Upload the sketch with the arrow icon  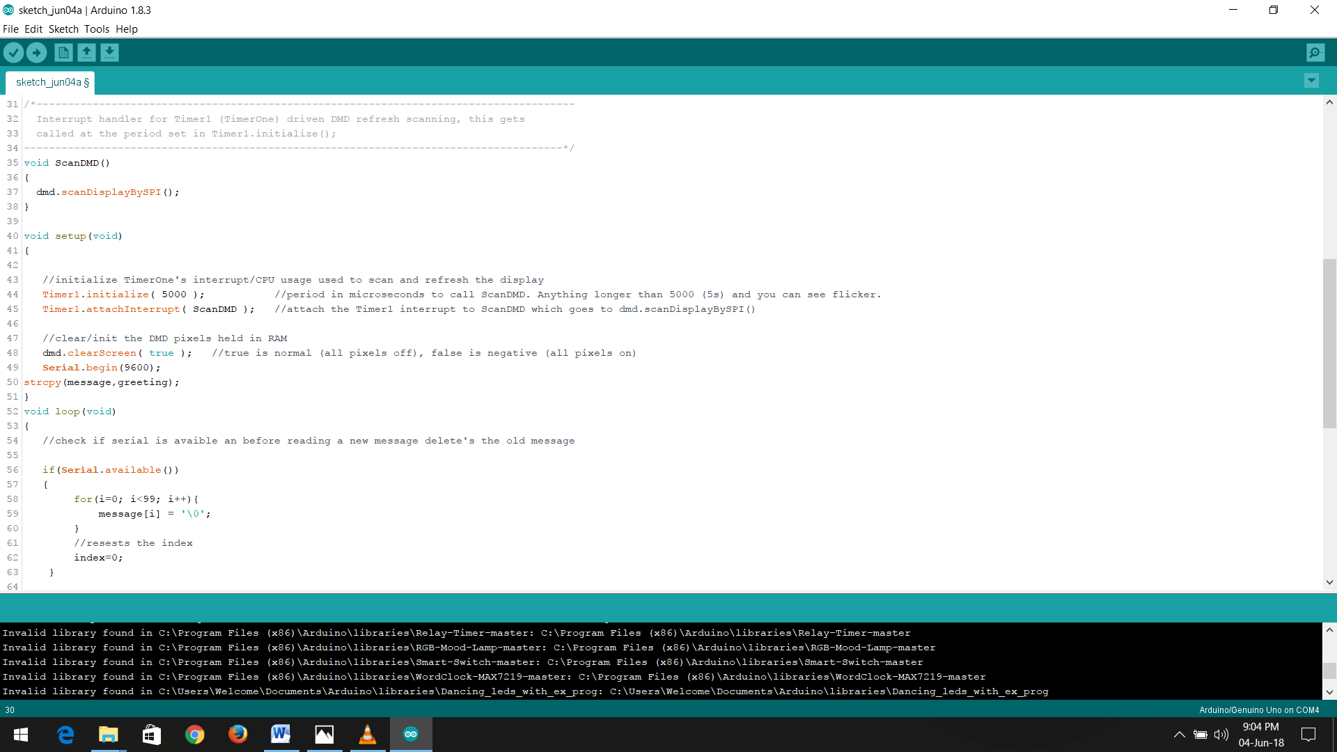coord(36,52)
